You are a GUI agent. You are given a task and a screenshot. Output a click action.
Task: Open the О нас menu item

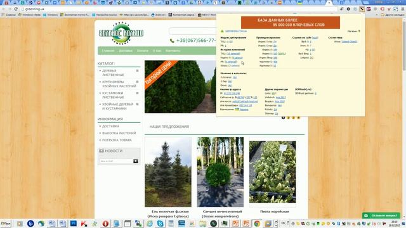pos(157,51)
